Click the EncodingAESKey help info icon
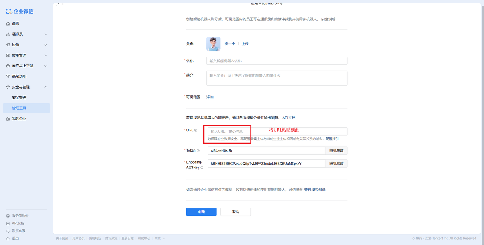484x245 pixels. (x=202, y=168)
